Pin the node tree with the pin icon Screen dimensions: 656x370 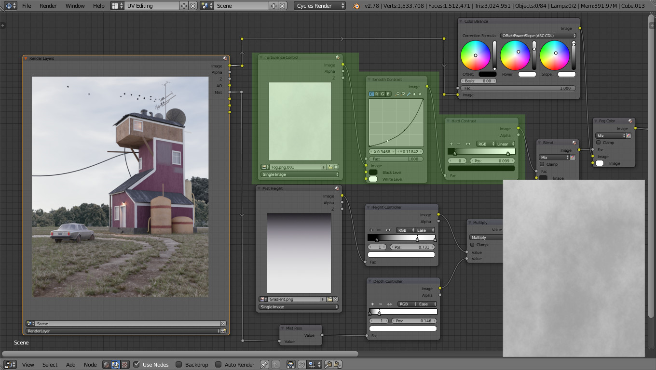[x=264, y=365]
